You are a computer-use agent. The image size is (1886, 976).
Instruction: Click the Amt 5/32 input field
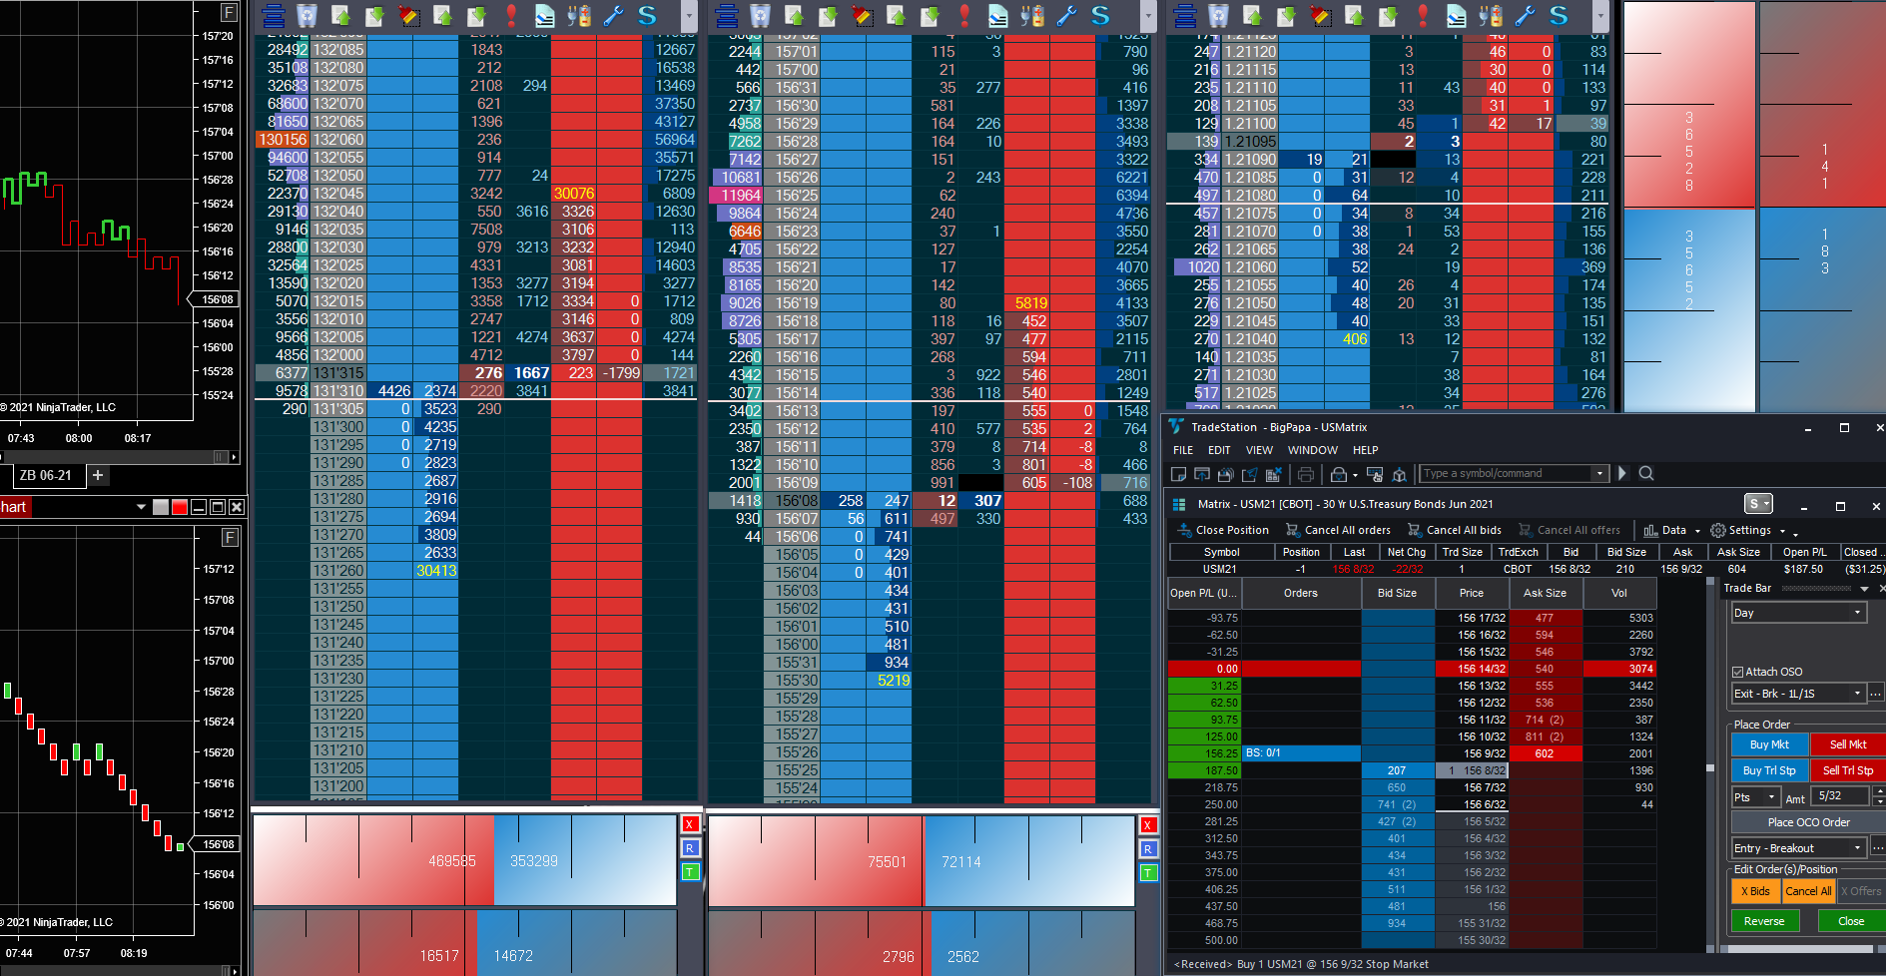point(1842,796)
